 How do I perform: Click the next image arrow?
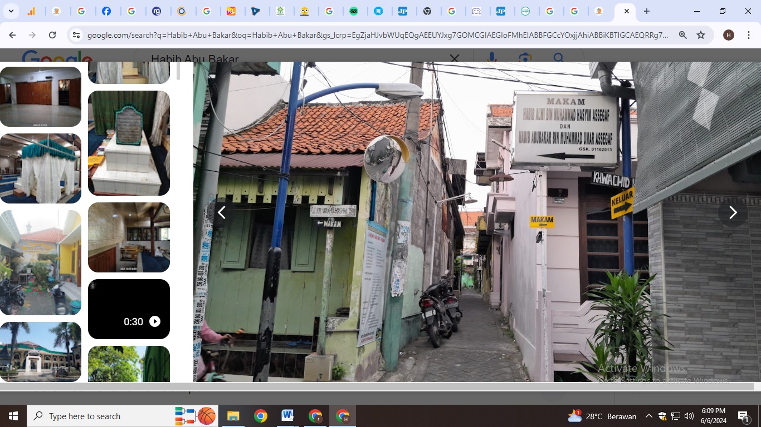pos(733,212)
